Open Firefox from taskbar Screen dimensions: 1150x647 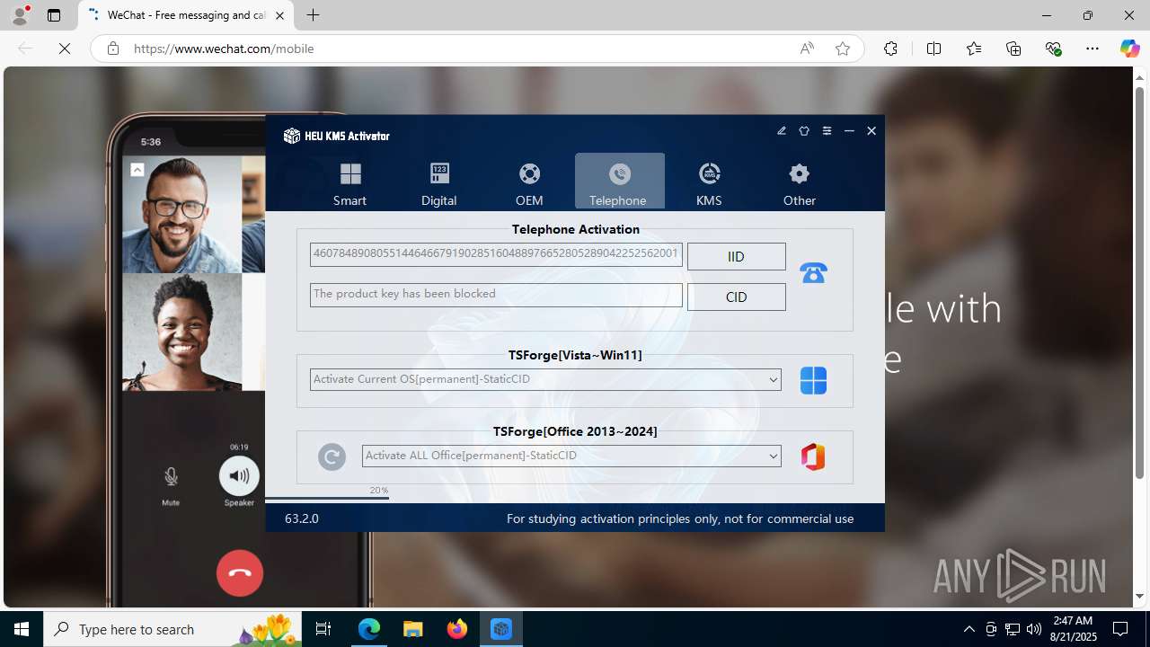tap(457, 629)
